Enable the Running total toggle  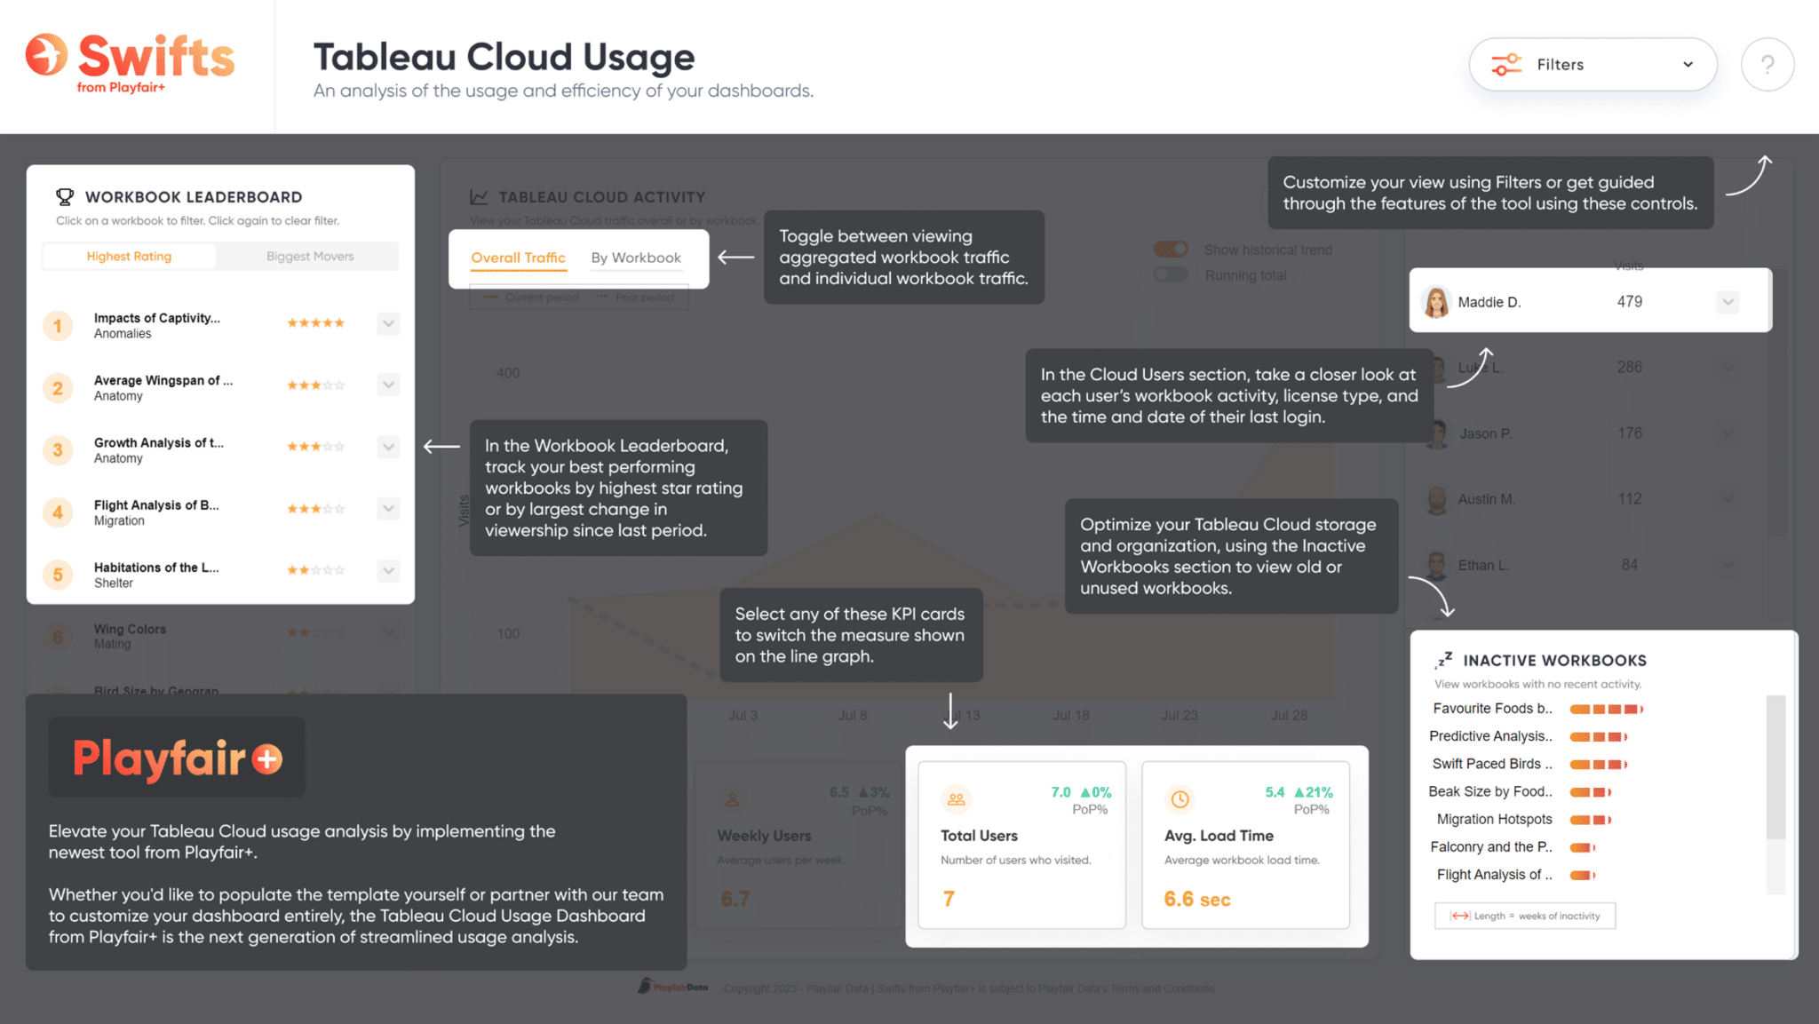pos(1171,274)
